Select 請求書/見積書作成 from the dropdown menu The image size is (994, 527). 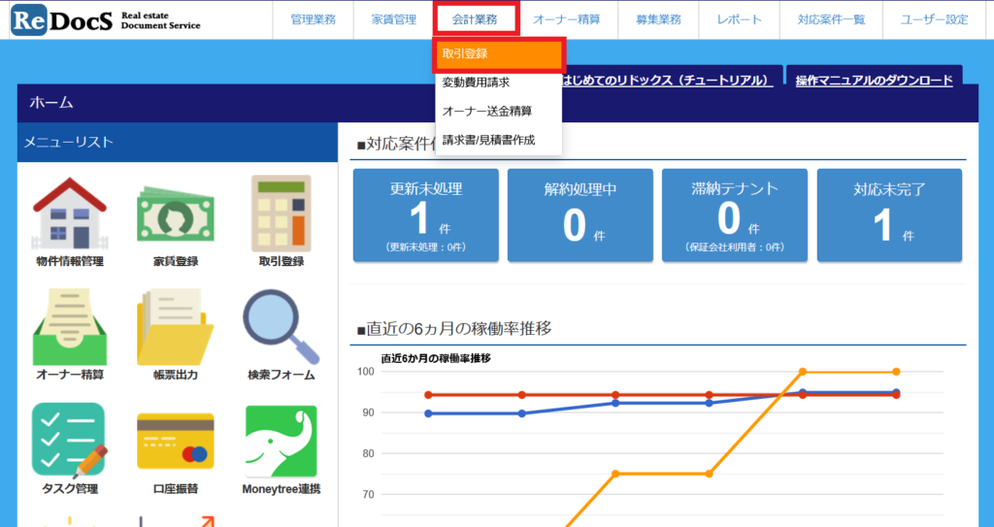tap(499, 140)
